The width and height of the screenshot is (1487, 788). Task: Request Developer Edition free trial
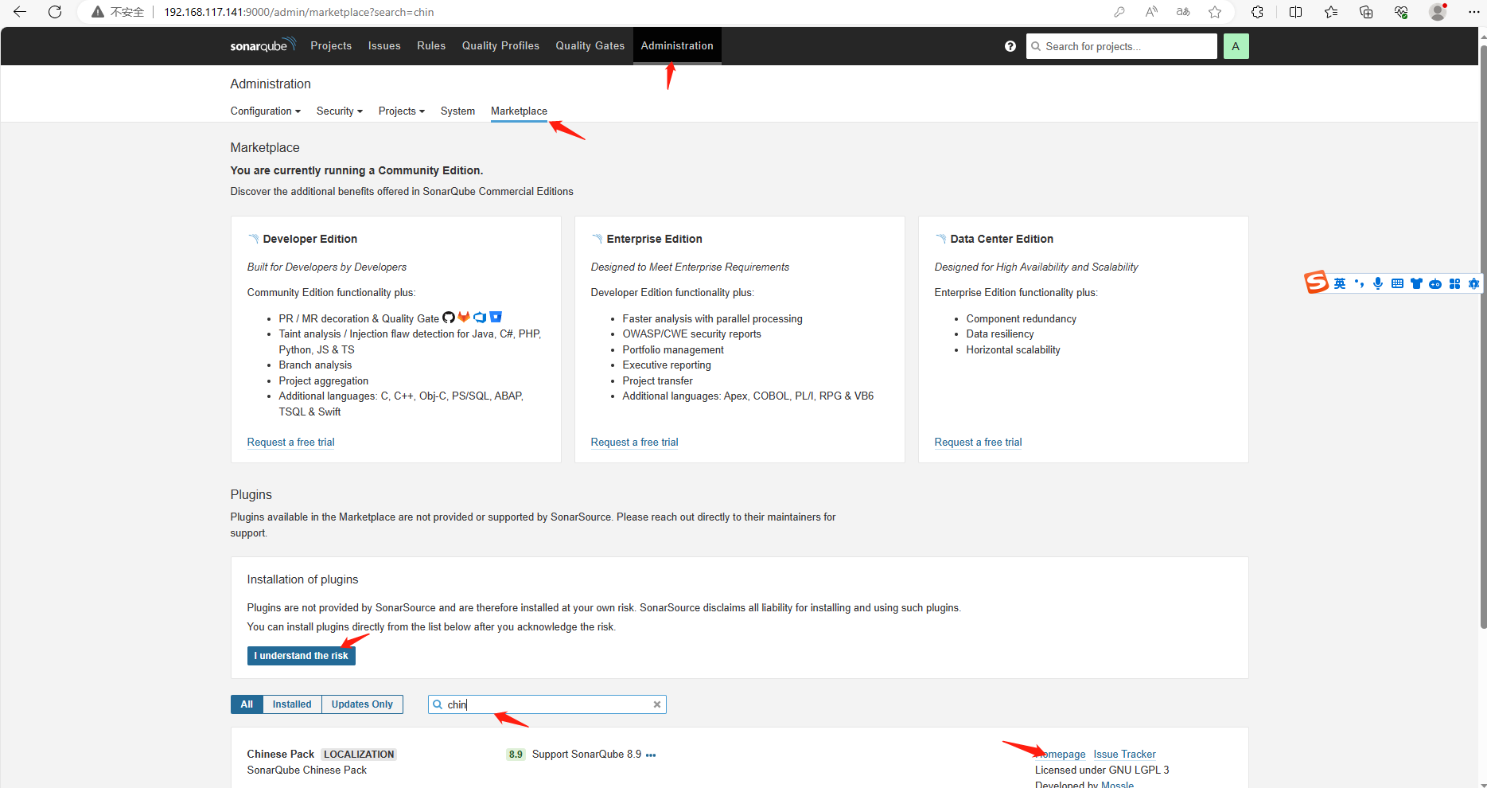pos(290,442)
